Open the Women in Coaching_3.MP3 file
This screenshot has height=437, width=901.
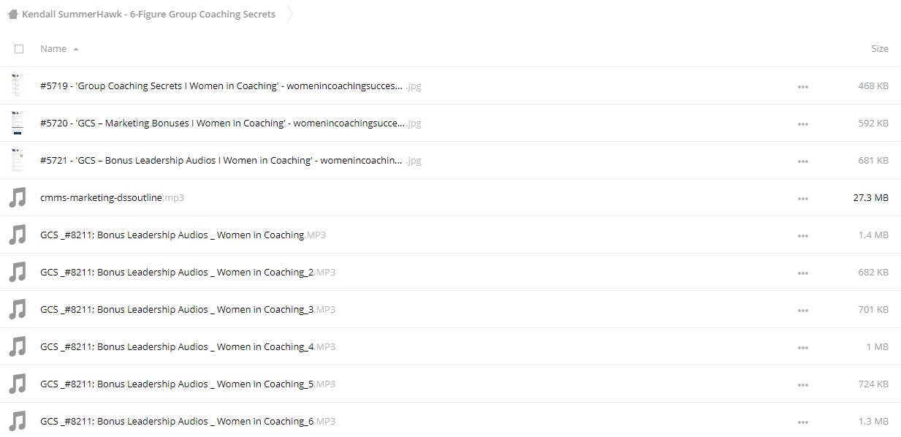(x=188, y=310)
